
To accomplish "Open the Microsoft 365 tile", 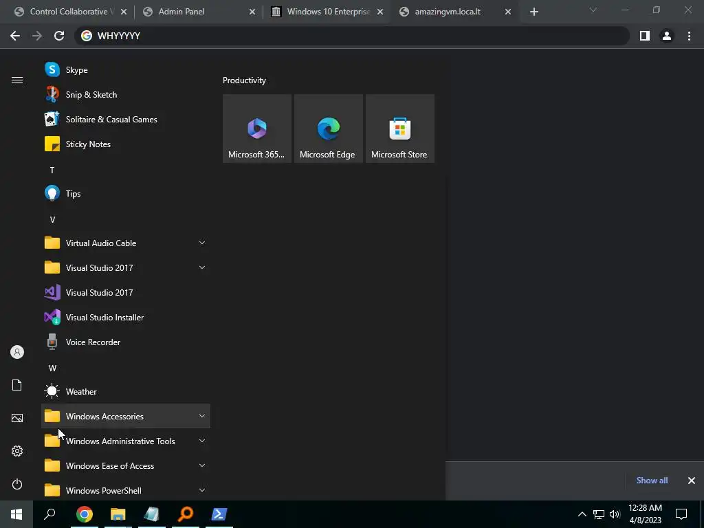I will (257, 129).
